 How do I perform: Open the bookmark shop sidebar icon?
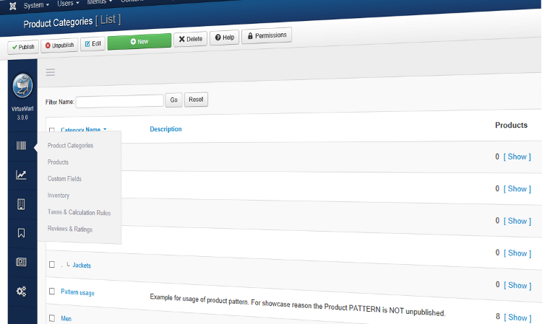tap(22, 233)
